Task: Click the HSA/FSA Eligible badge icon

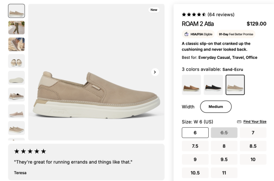Action: [x=186, y=34]
